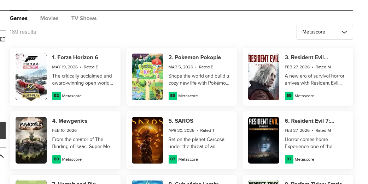Click 'Shape the world and build a' description
Screen dimensions: 368x184
199,79
